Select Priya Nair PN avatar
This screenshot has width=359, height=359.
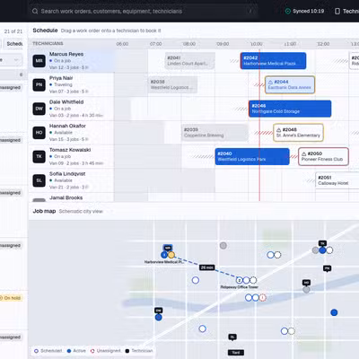coord(39,84)
